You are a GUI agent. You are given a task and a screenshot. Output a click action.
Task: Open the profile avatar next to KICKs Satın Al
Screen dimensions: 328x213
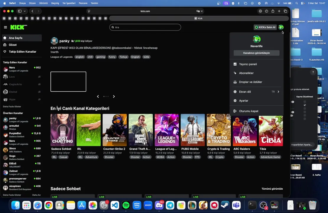pyautogui.click(x=281, y=27)
